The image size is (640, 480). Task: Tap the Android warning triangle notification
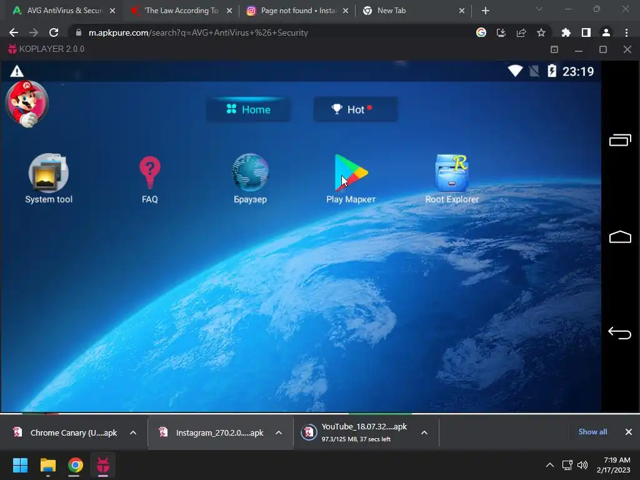tap(17, 71)
